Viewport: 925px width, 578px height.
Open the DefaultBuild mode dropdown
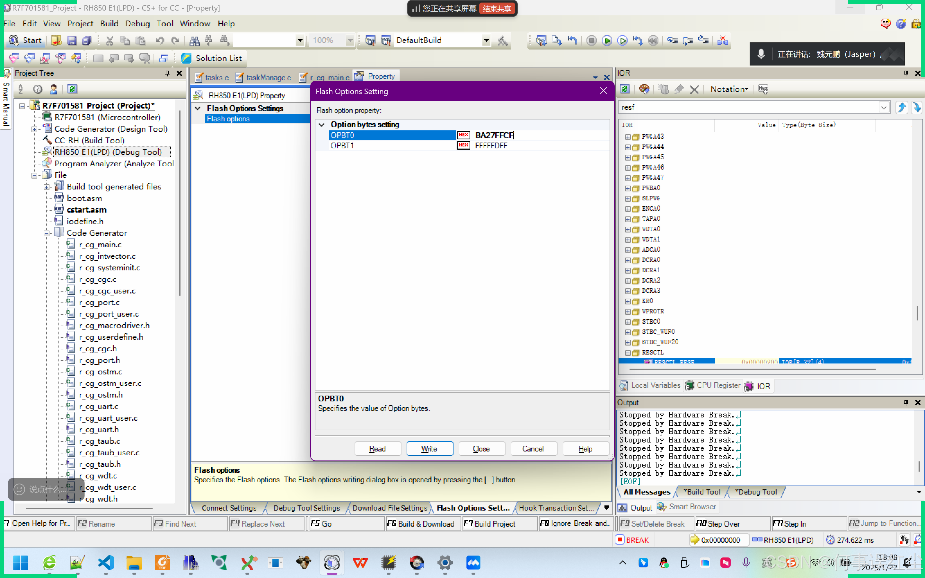pyautogui.click(x=486, y=40)
